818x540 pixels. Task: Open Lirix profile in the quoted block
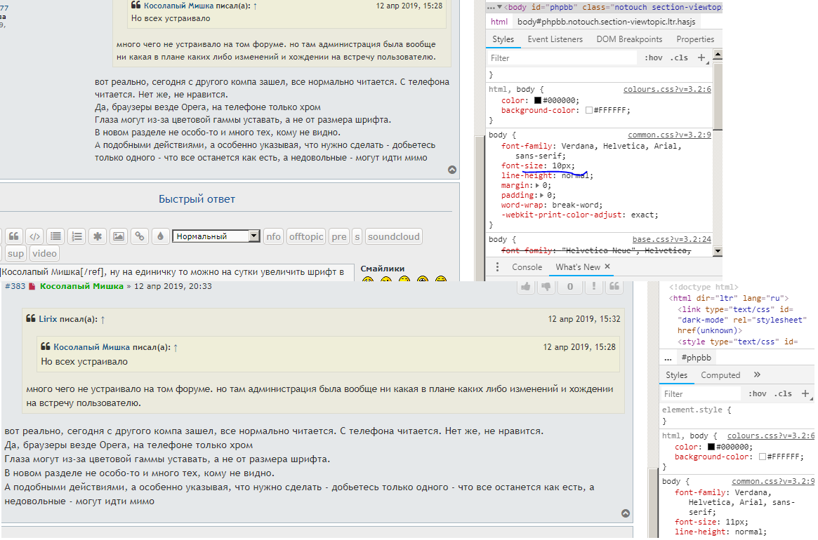pos(48,319)
